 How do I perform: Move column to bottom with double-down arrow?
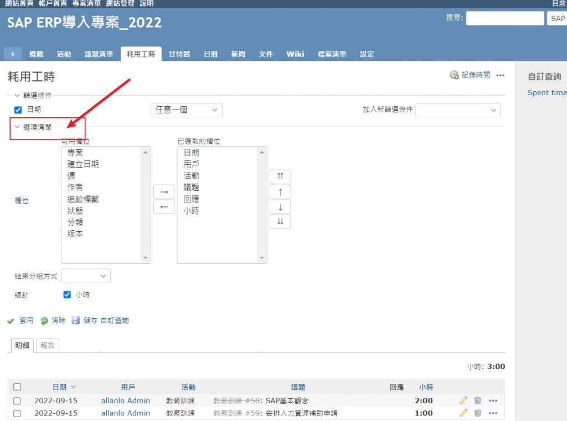[280, 221]
